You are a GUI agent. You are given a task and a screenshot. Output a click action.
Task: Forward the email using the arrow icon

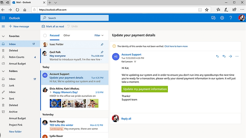tap(230, 56)
